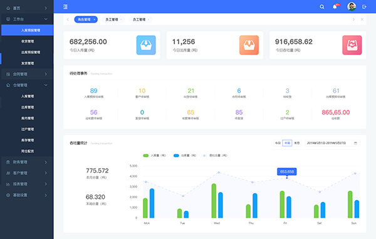This screenshot has height=239, width=376.
Task: Open notifications bell icon
Action: click(335, 7)
